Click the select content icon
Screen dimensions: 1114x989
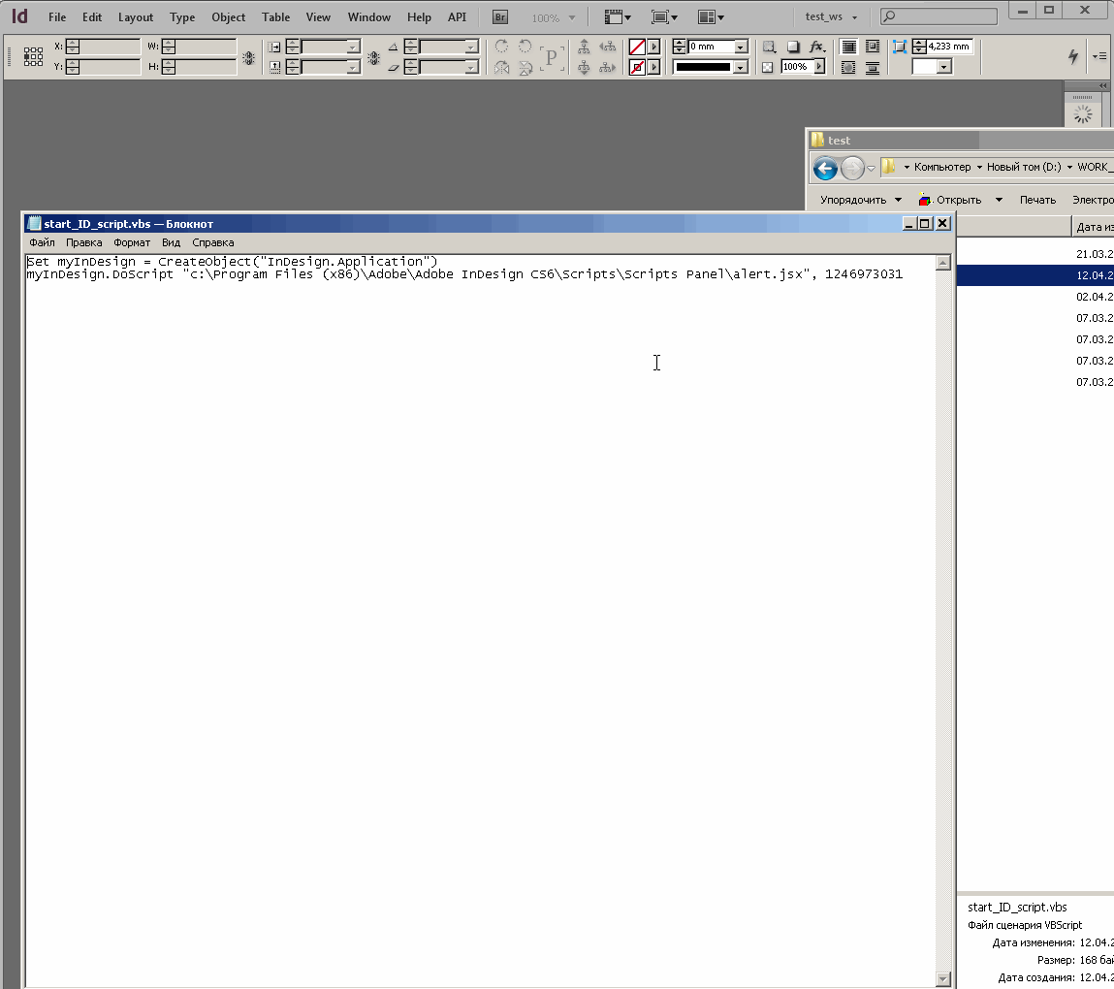point(584,68)
